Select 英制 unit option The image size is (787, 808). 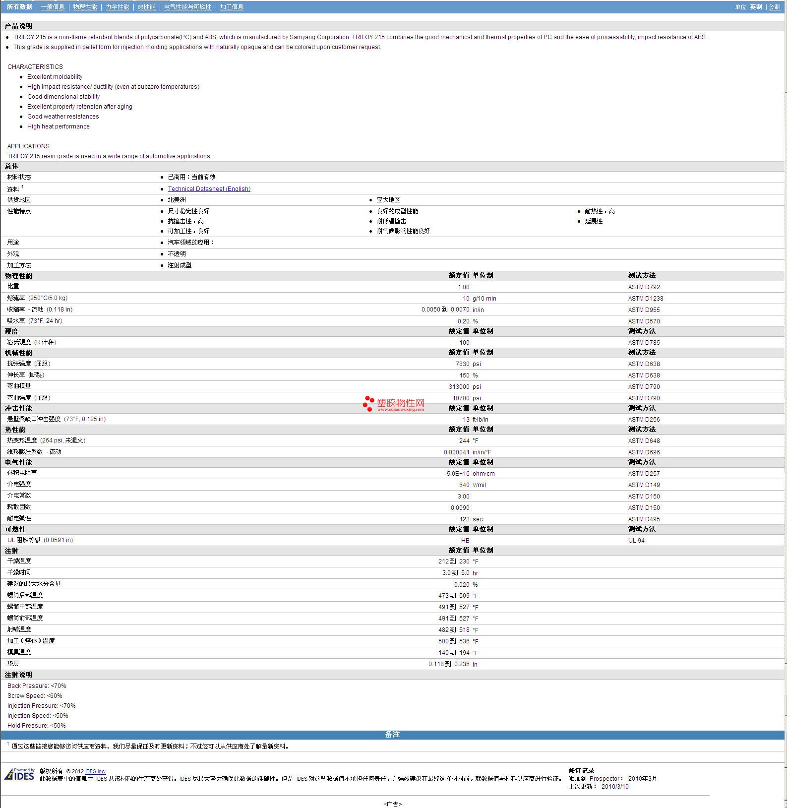pos(756,7)
